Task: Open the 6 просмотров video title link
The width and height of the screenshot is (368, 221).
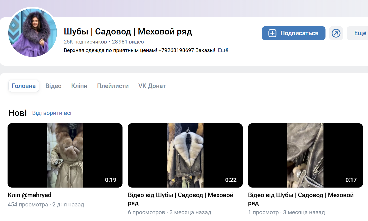Action: (181, 199)
